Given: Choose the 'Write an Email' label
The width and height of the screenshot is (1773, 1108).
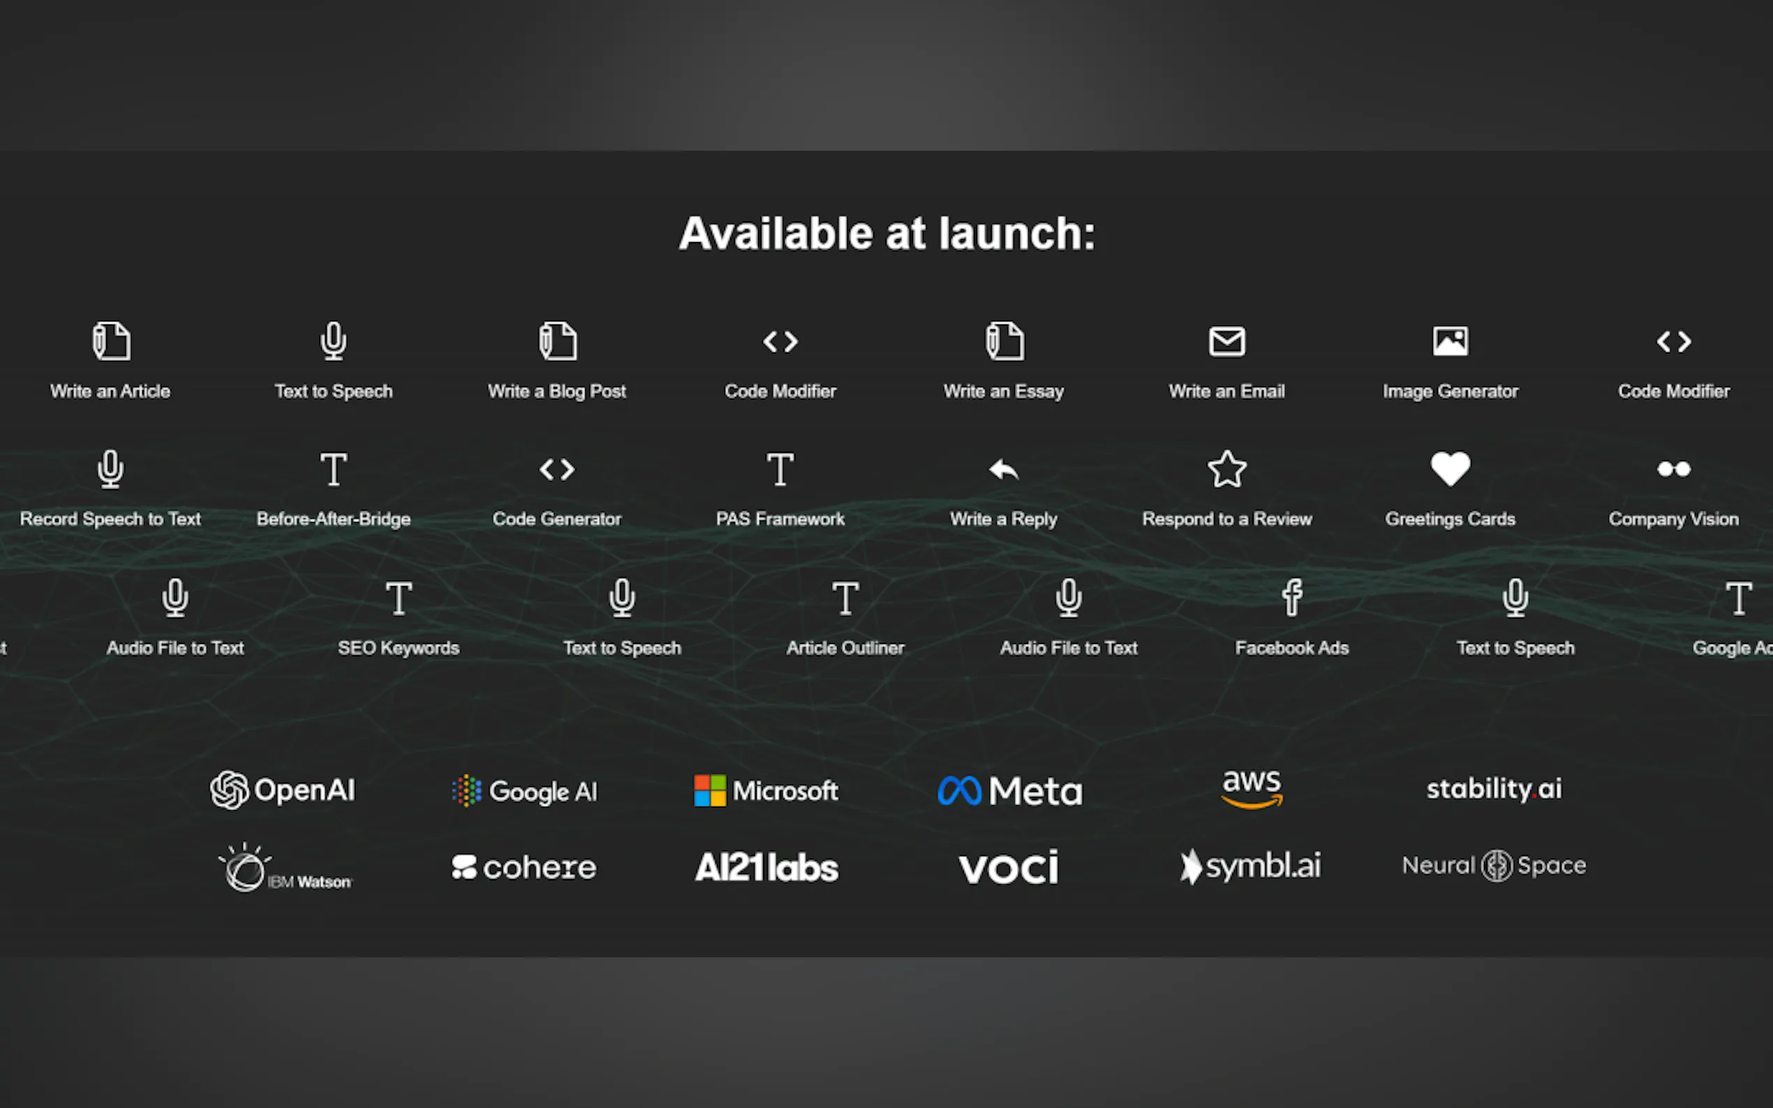Looking at the screenshot, I should click(x=1227, y=391).
